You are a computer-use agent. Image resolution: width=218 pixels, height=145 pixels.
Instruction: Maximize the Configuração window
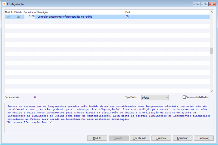(x=204, y=4)
